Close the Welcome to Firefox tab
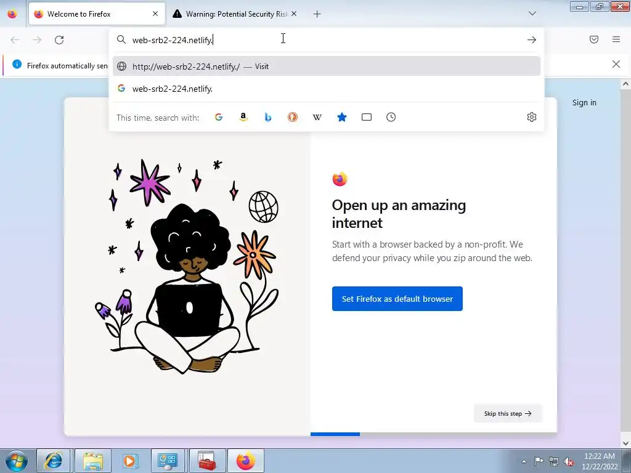The height and width of the screenshot is (473, 631). [155, 14]
